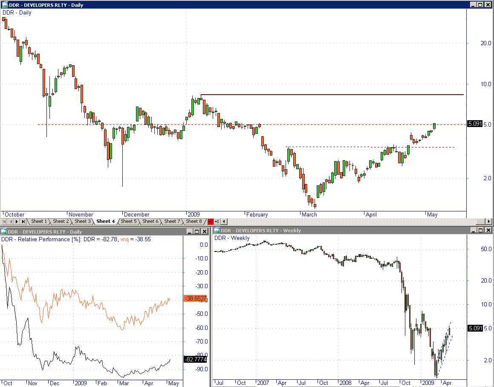Screen dimensions: 494x387
Task: Click the 20.0 price level on daily chart
Action: click(485, 43)
